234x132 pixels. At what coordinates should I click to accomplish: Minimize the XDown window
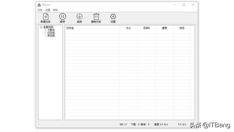174,5
